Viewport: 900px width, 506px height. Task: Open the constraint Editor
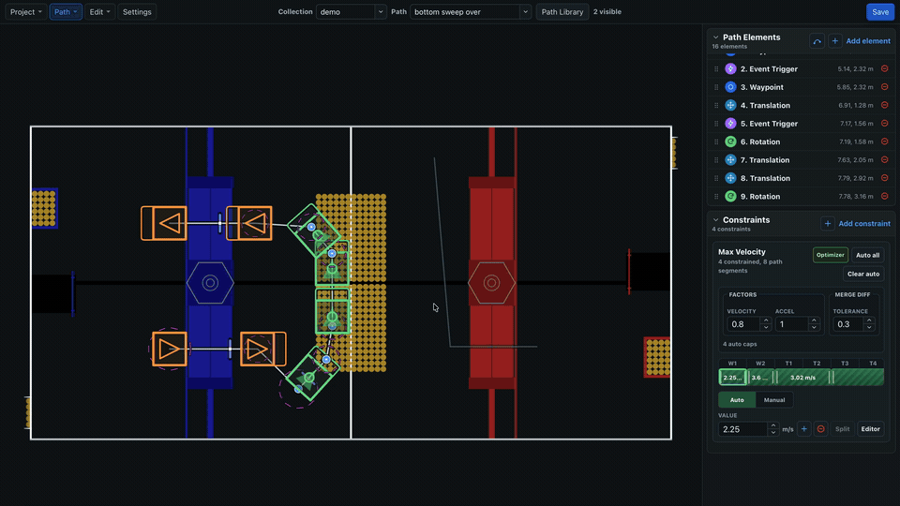(x=870, y=429)
